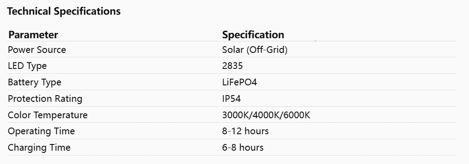The height and width of the screenshot is (164, 469).
Task: Select the Specification column header
Action: pos(253,35)
